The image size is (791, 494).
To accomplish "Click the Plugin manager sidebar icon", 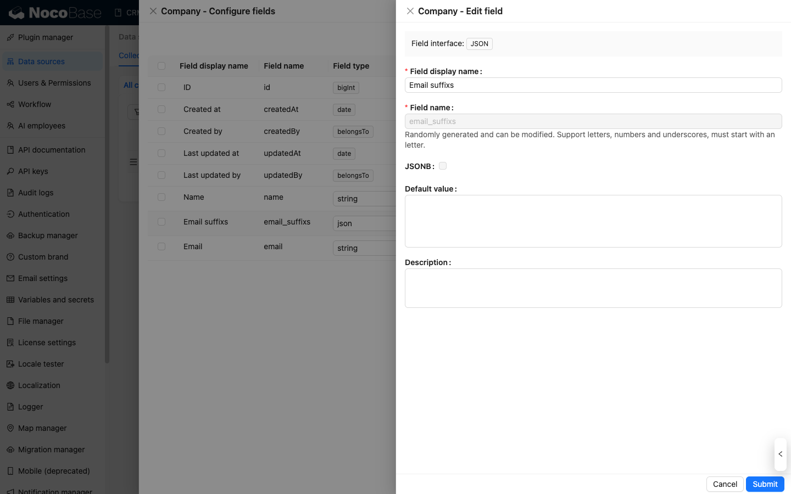I will pos(10,37).
